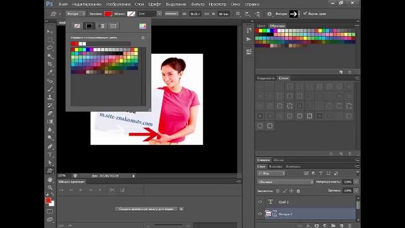The height and width of the screenshot is (228, 405).
Task: Toggle lock all layer button
Action: (x=298, y=191)
